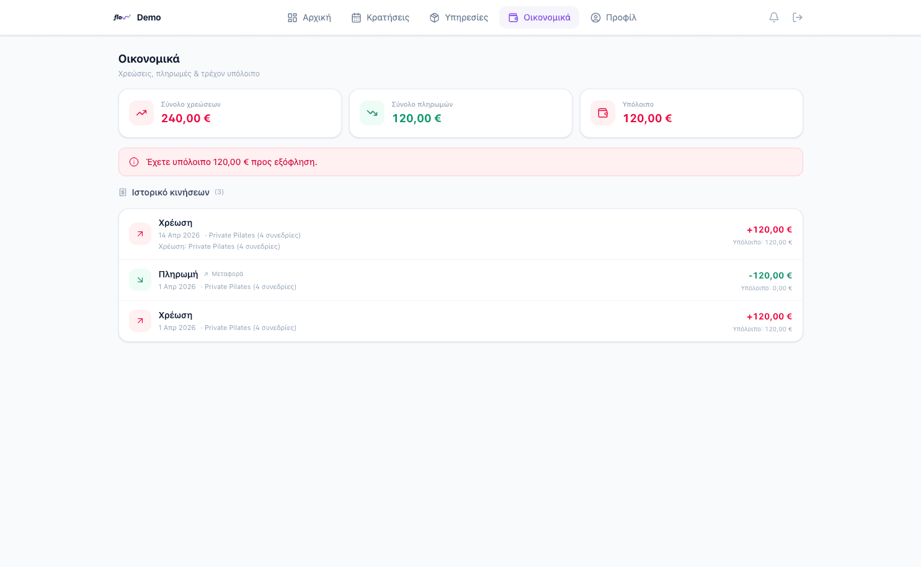Screen dimensions: 921x567
Task: Click the logout icon
Action: click(x=798, y=17)
